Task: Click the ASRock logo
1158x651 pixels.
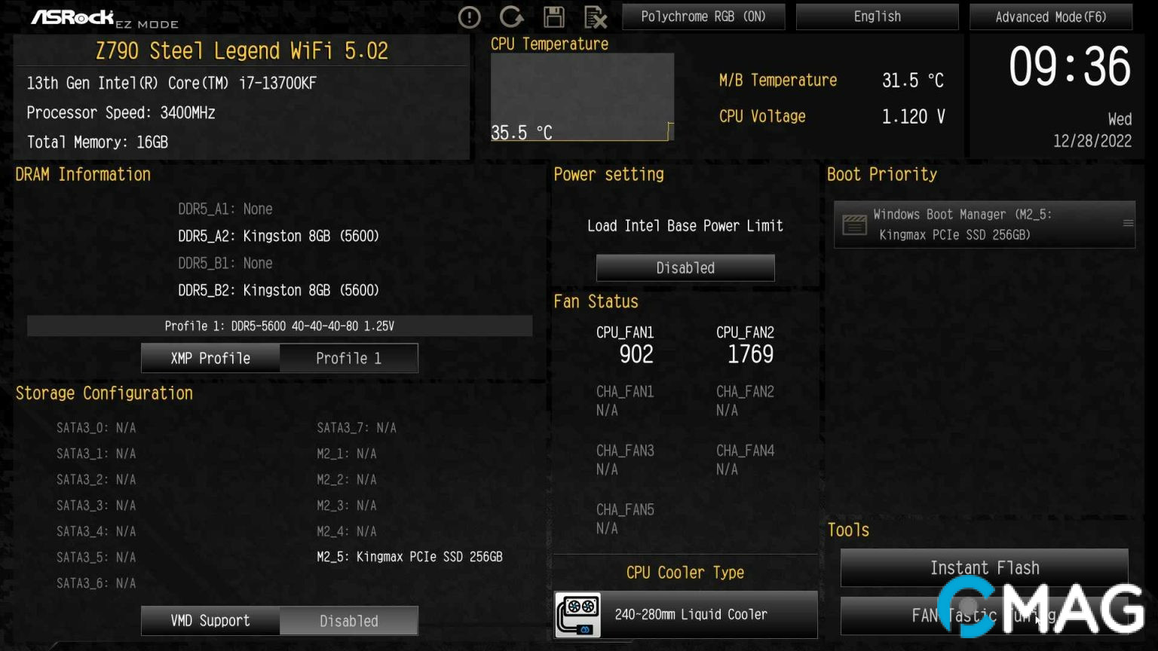Action: pyautogui.click(x=72, y=17)
